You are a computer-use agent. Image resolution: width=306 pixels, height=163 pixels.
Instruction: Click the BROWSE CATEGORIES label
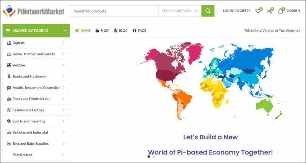tap(30, 31)
